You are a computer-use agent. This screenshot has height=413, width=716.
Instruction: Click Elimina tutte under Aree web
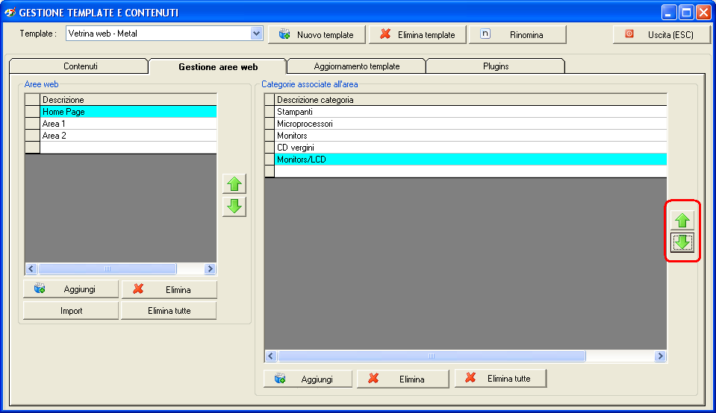tap(169, 311)
